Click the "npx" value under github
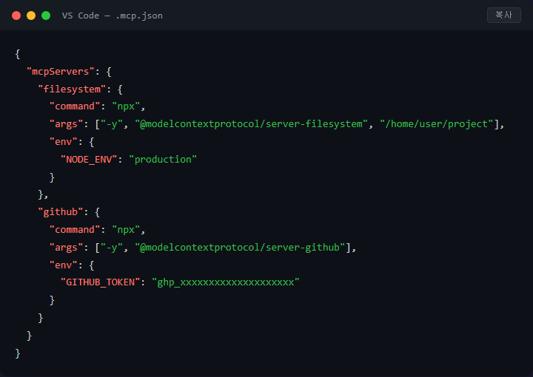This screenshot has height=377, width=533. pyautogui.click(x=126, y=230)
